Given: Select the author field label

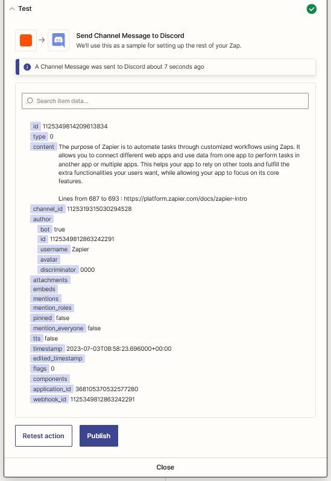Looking at the screenshot, I should (42, 219).
